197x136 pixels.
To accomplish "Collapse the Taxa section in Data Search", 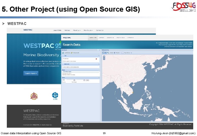I will (x=99, y=56).
